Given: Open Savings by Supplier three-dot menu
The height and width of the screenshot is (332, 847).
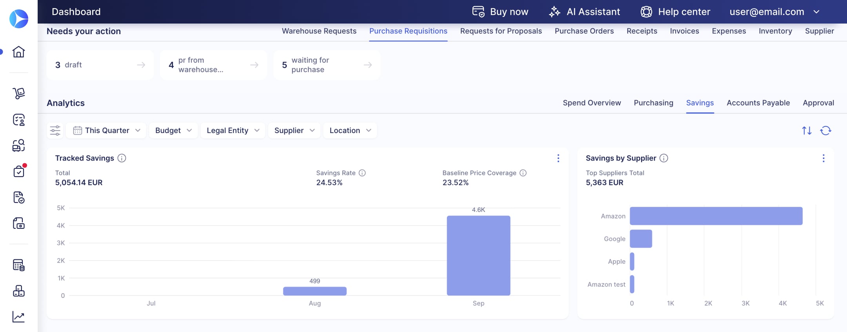Looking at the screenshot, I should [x=823, y=158].
